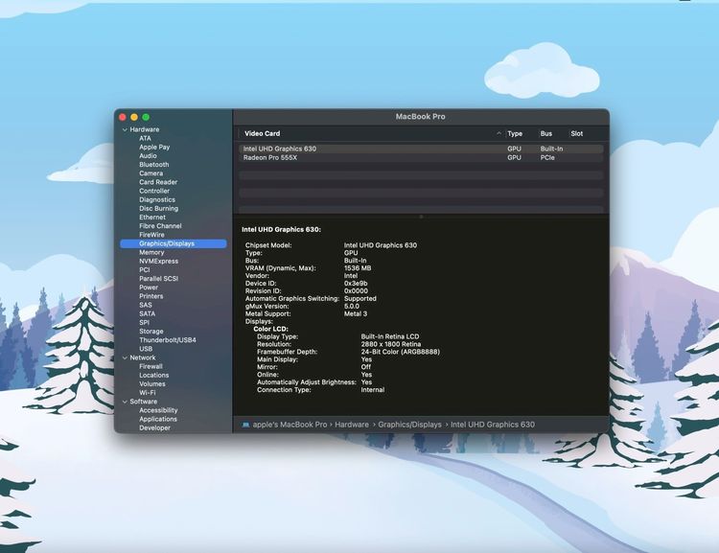Click the green zoom window button
Viewport: 719px width, 553px height.
coord(146,117)
